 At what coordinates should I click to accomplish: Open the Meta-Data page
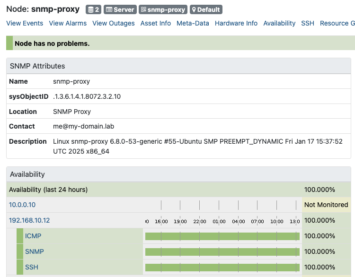pyautogui.click(x=193, y=23)
